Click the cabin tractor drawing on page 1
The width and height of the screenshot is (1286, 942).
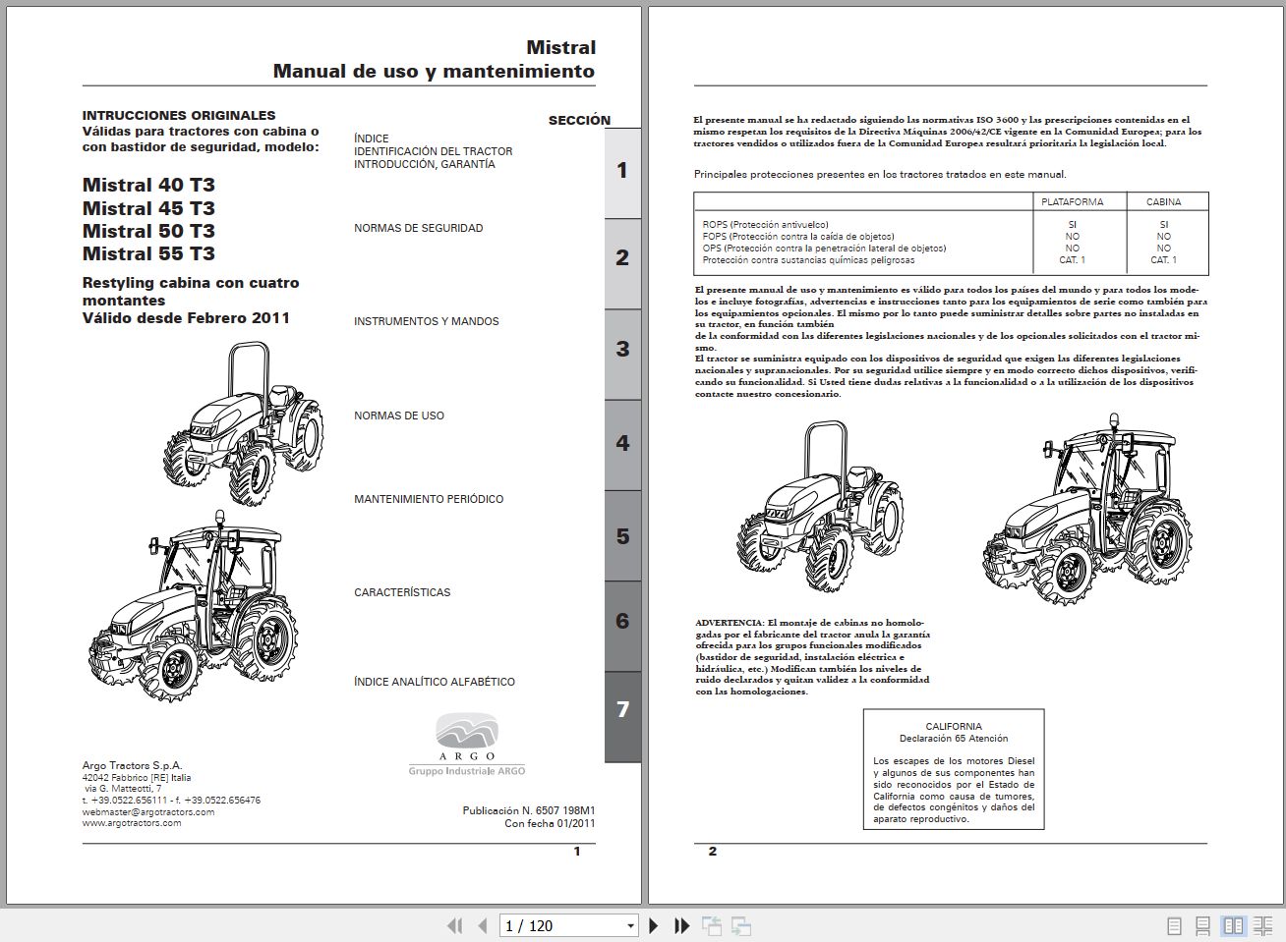coord(193,605)
